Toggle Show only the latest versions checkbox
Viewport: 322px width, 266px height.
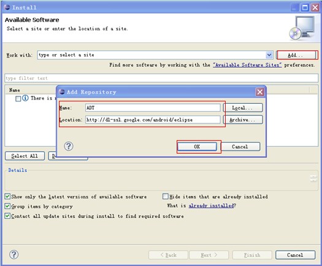coord(7,197)
